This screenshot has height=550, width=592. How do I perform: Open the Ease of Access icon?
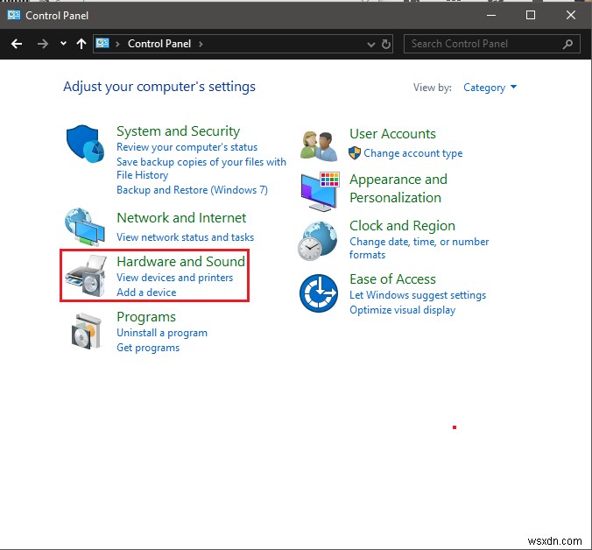click(x=319, y=293)
